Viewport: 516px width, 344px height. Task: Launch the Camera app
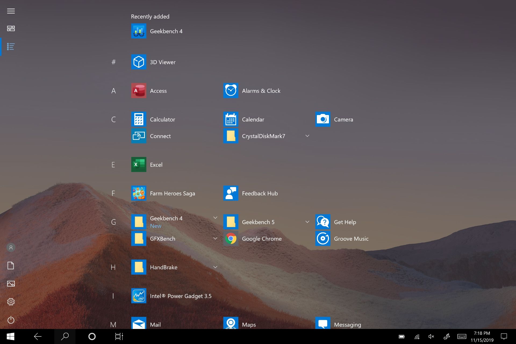(334, 119)
